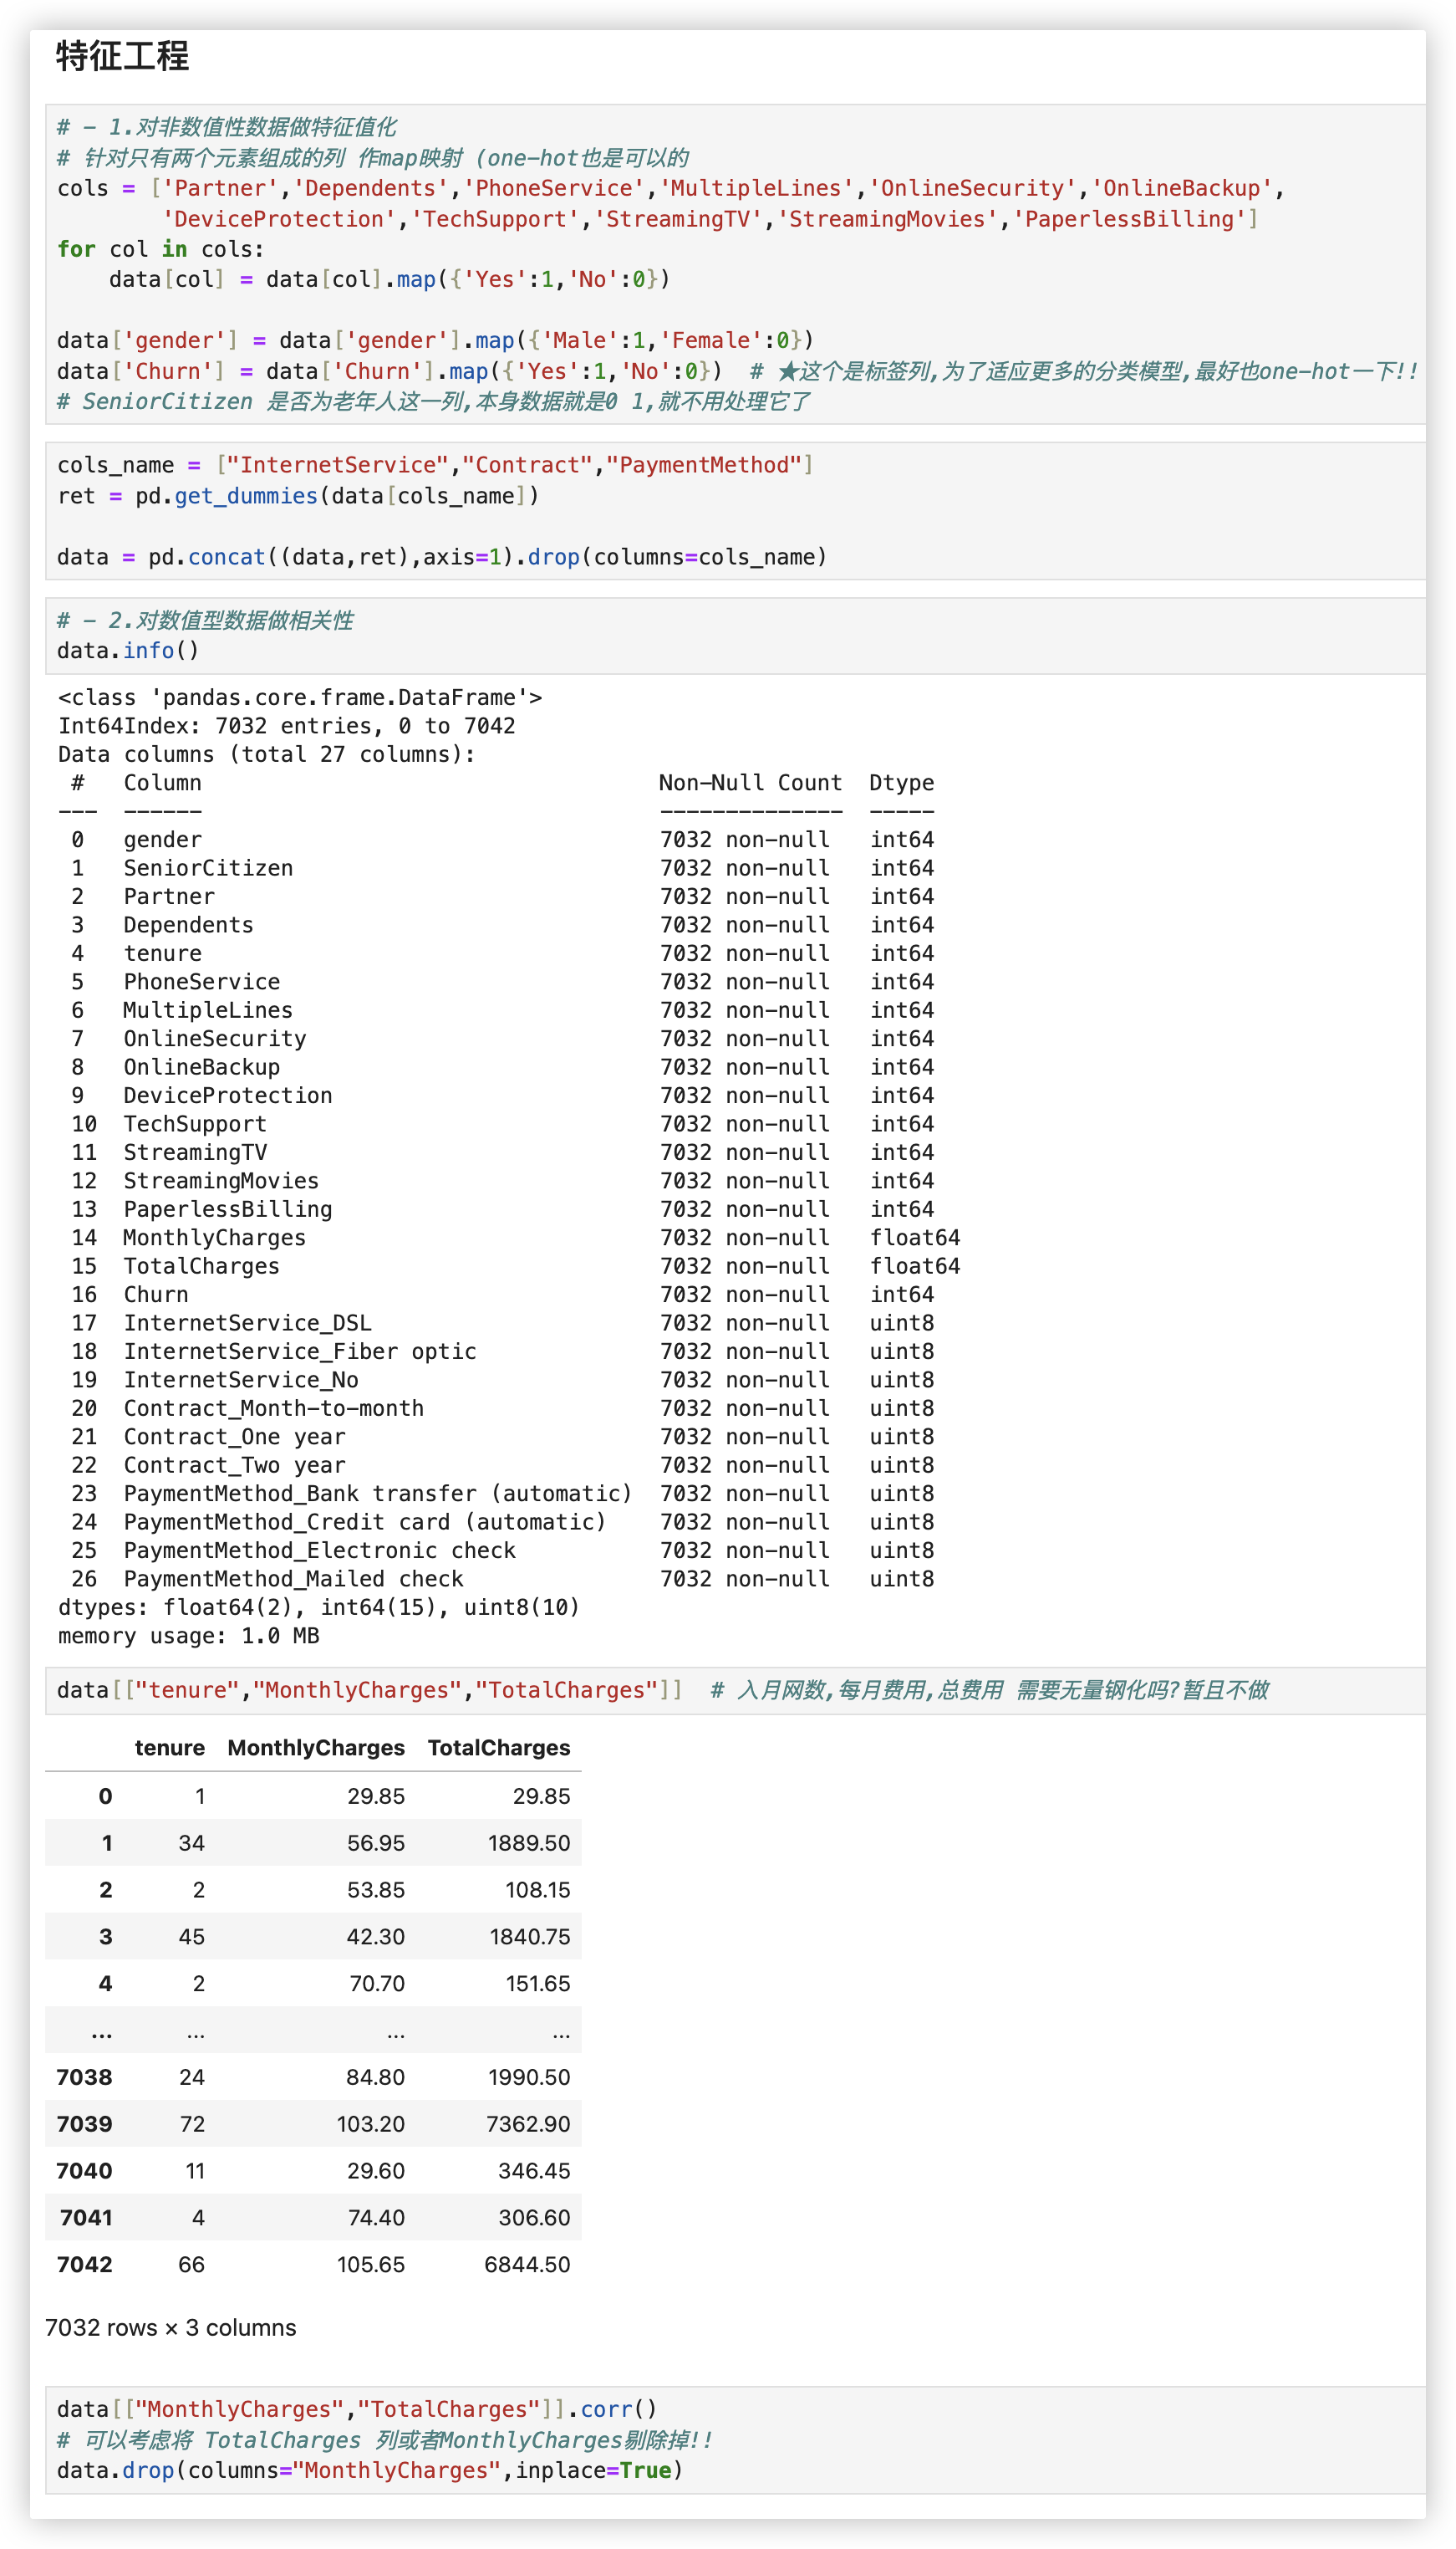The image size is (1456, 2549).
Task: Click the Churn row in info output
Action: click(156, 1295)
